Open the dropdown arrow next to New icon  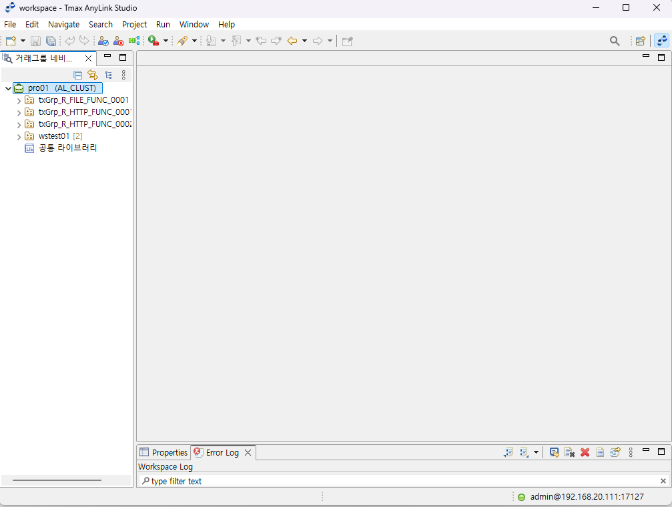coord(23,41)
